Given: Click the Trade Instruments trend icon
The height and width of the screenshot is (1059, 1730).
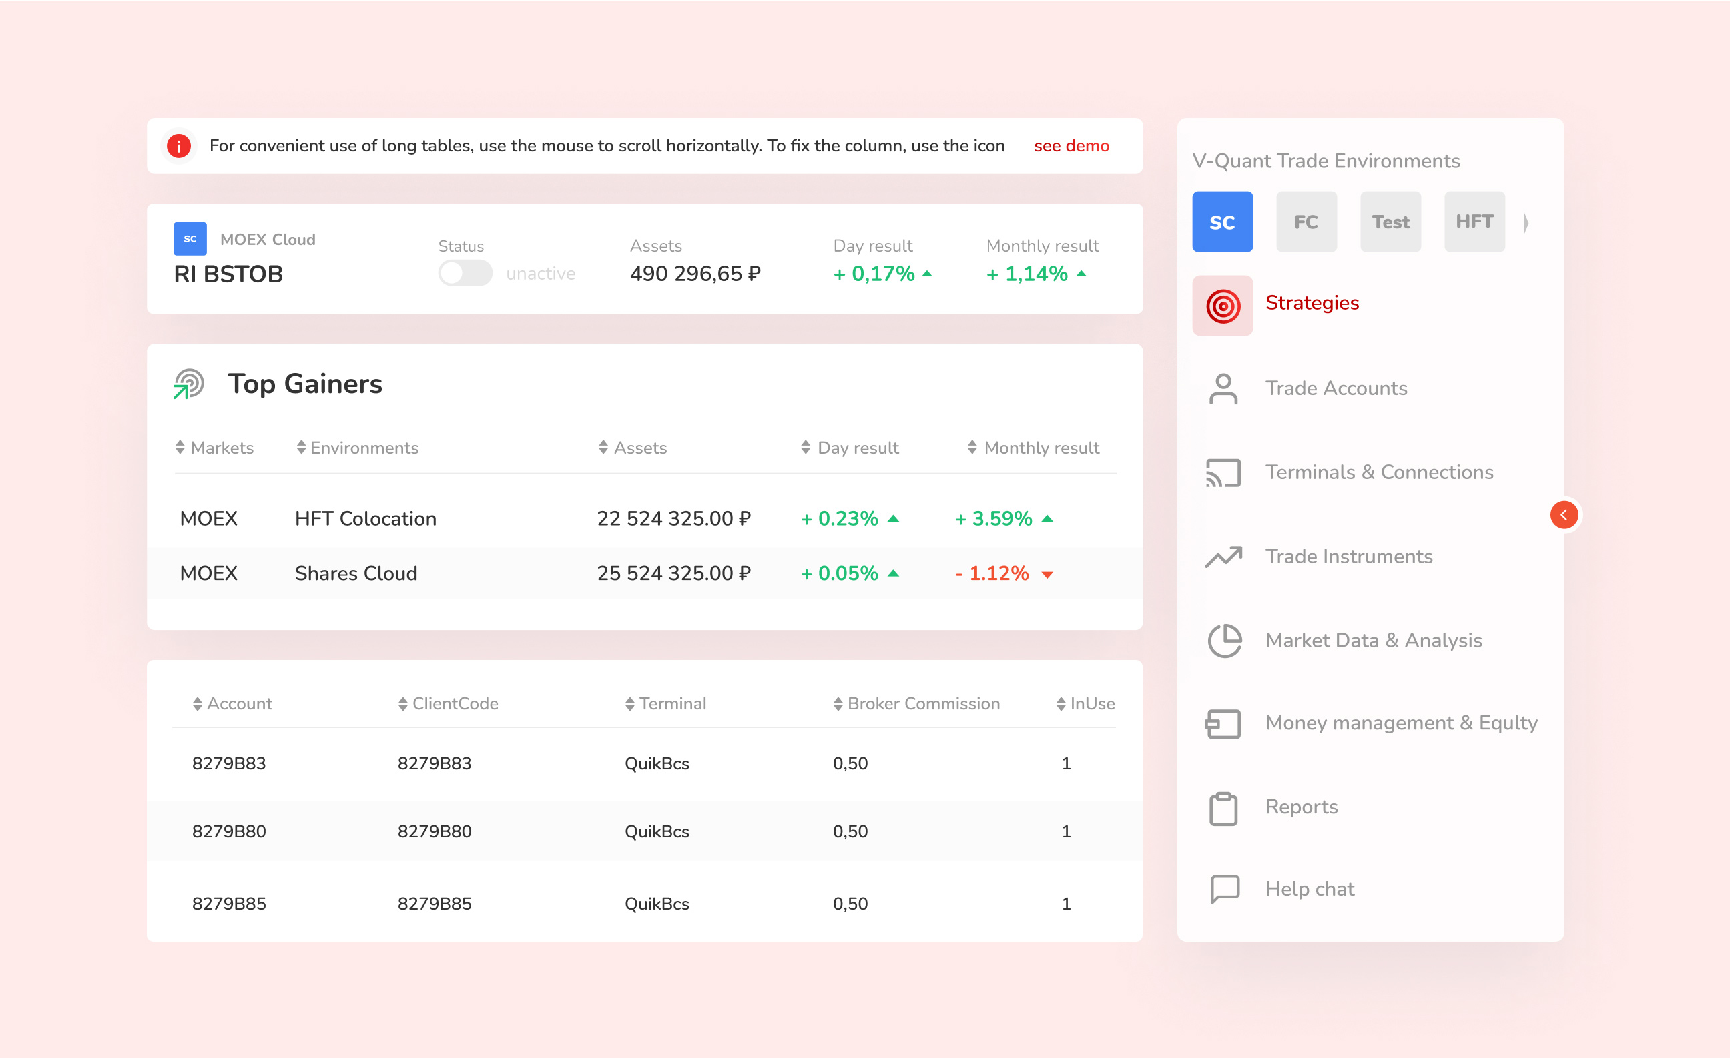Looking at the screenshot, I should click(x=1223, y=557).
